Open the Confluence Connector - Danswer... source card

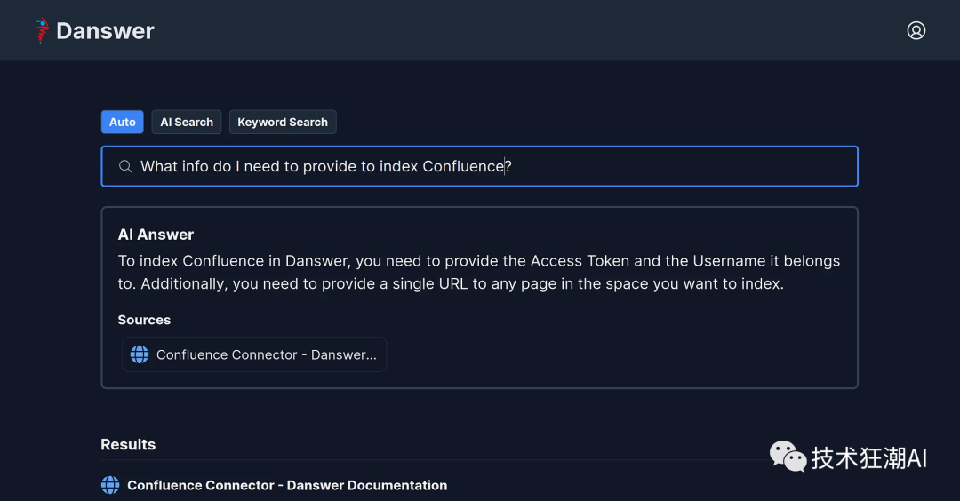(x=254, y=354)
